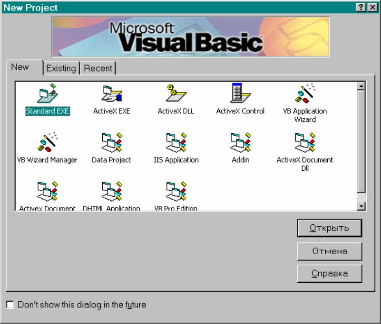Screen dimensions: 381x324
Task: Open the Recent tab
Action: 98,68
